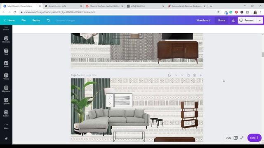Open the Background panel in sidebar

point(6,89)
